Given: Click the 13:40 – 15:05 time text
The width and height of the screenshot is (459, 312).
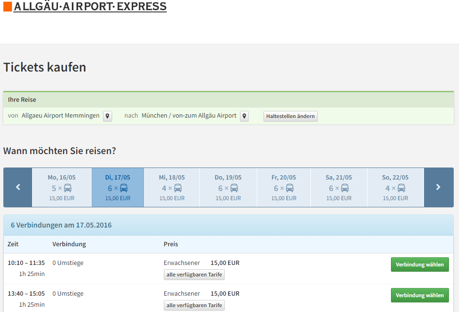Looking at the screenshot, I should point(26,294).
